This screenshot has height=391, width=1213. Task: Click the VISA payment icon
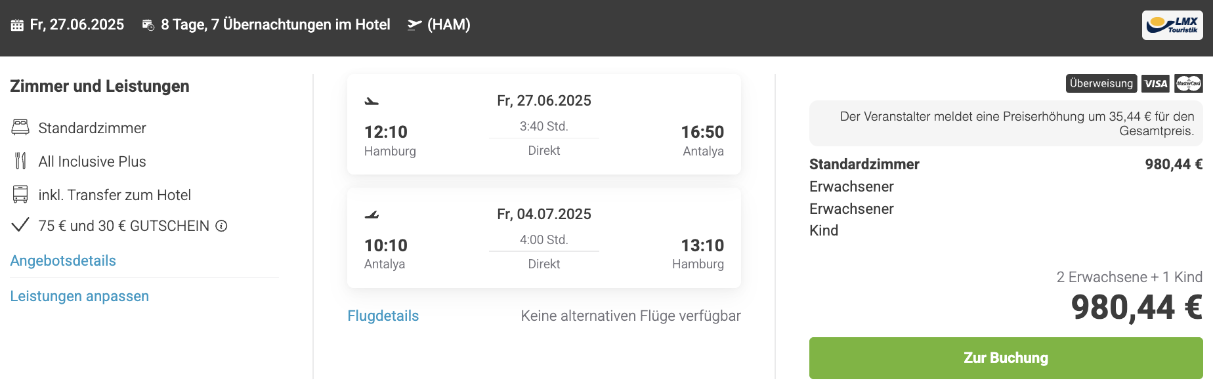click(1155, 83)
